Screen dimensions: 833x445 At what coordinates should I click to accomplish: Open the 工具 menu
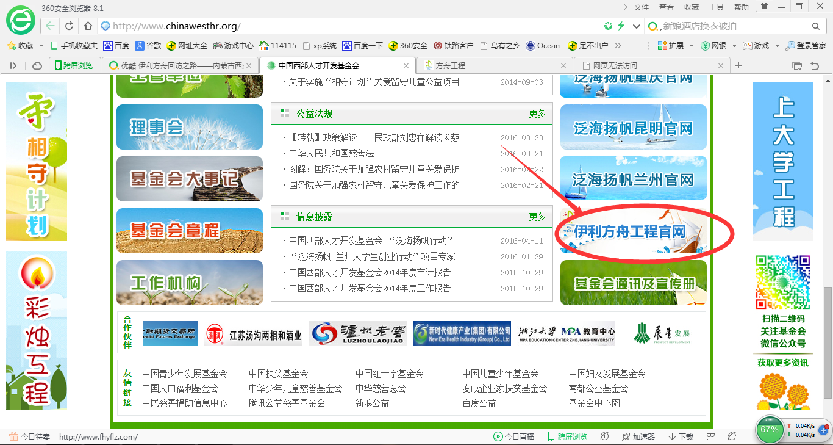pyautogui.click(x=717, y=7)
